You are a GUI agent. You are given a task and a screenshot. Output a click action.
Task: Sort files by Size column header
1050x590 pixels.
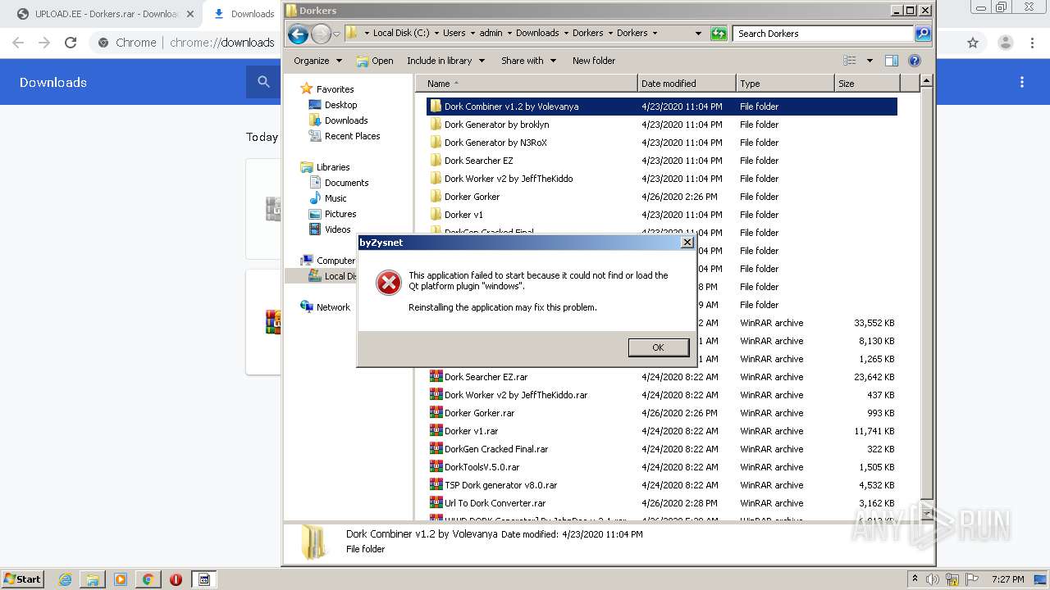867,84
